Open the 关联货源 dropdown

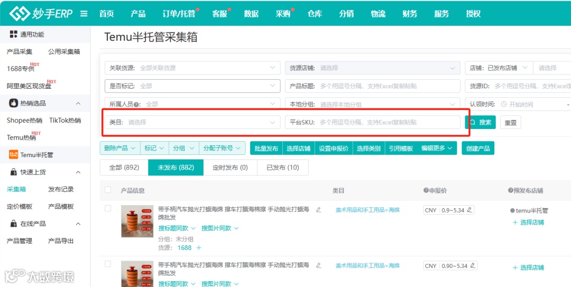[192, 68]
